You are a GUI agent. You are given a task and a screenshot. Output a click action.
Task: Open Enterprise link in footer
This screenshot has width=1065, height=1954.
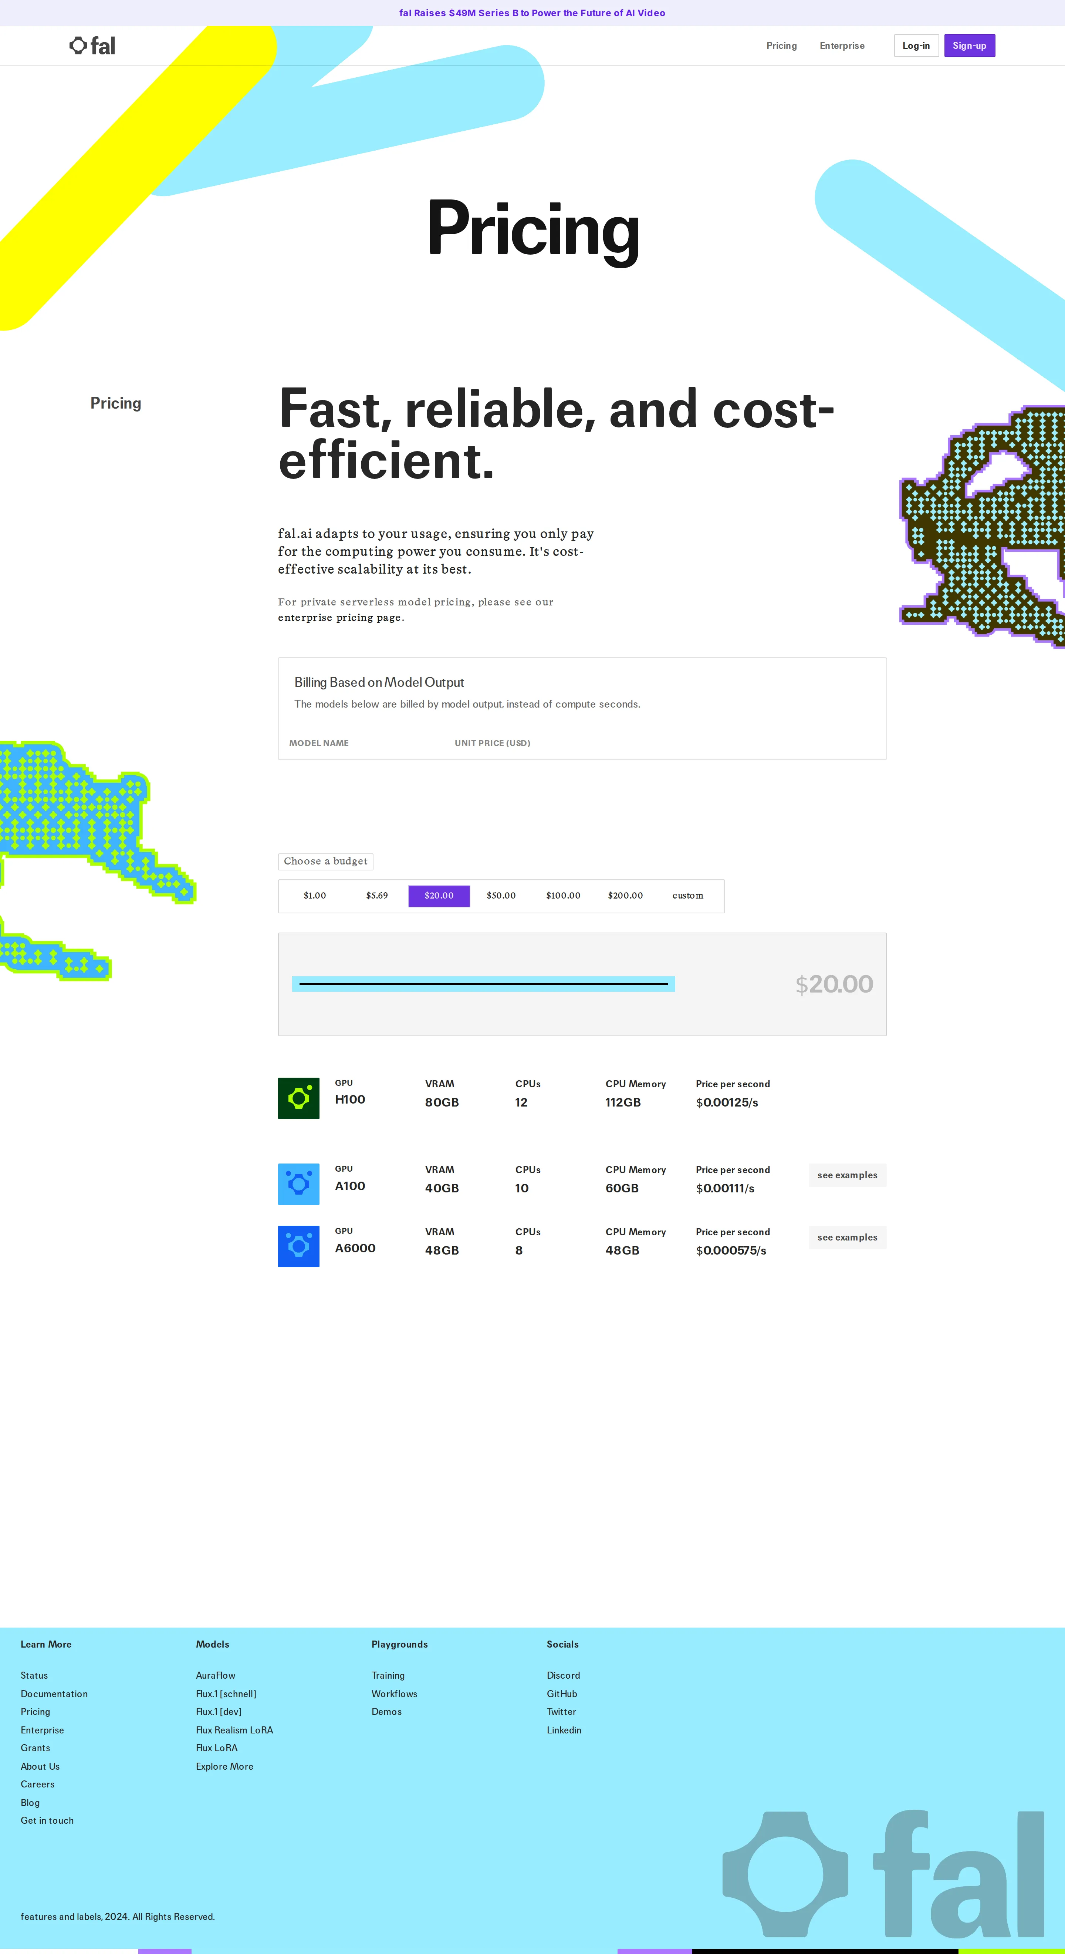(x=43, y=1730)
